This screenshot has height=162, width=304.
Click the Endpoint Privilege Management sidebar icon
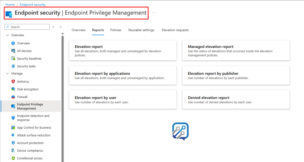pyautogui.click(x=13, y=106)
